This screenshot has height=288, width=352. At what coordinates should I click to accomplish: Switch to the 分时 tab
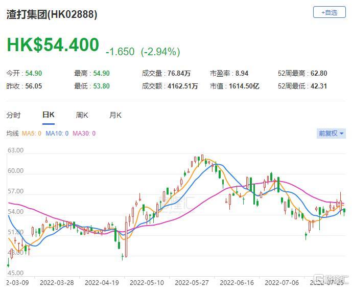13,115
